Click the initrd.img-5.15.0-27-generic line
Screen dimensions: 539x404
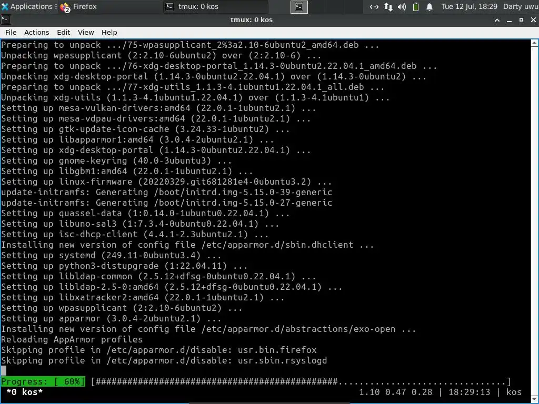(166, 203)
